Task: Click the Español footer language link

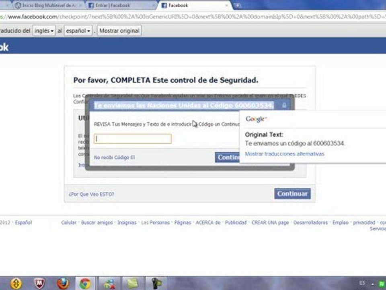Action: pyautogui.click(x=23, y=222)
